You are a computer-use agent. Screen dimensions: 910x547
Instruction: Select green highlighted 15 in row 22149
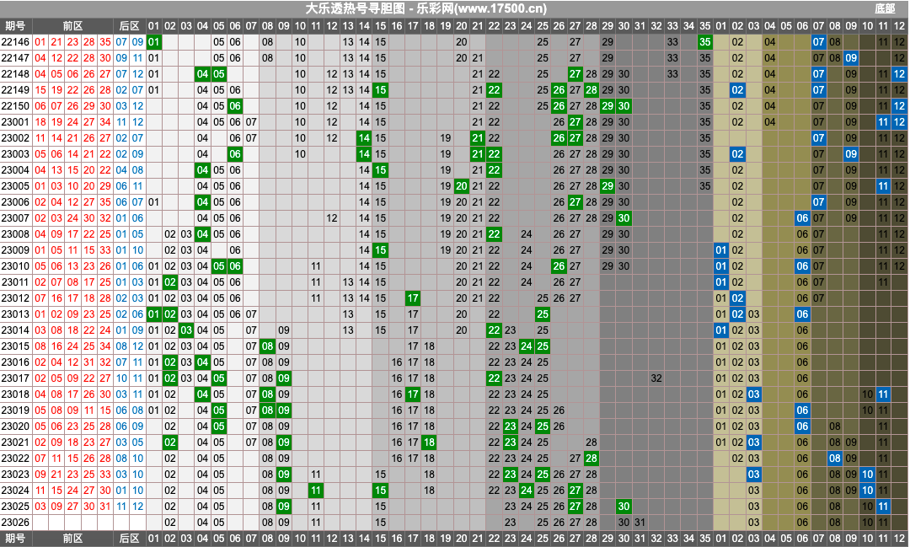pos(380,90)
